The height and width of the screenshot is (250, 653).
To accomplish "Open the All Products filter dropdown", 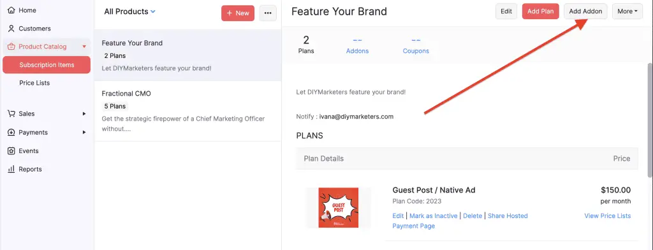I will coord(129,11).
